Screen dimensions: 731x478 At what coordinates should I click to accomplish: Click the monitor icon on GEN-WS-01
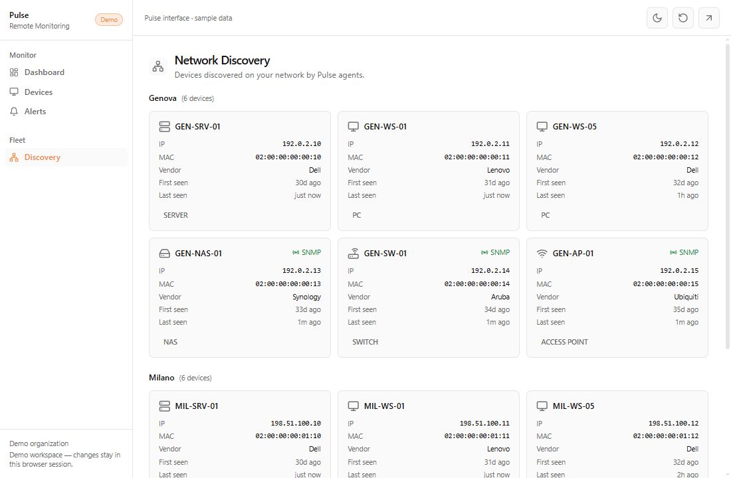354,126
